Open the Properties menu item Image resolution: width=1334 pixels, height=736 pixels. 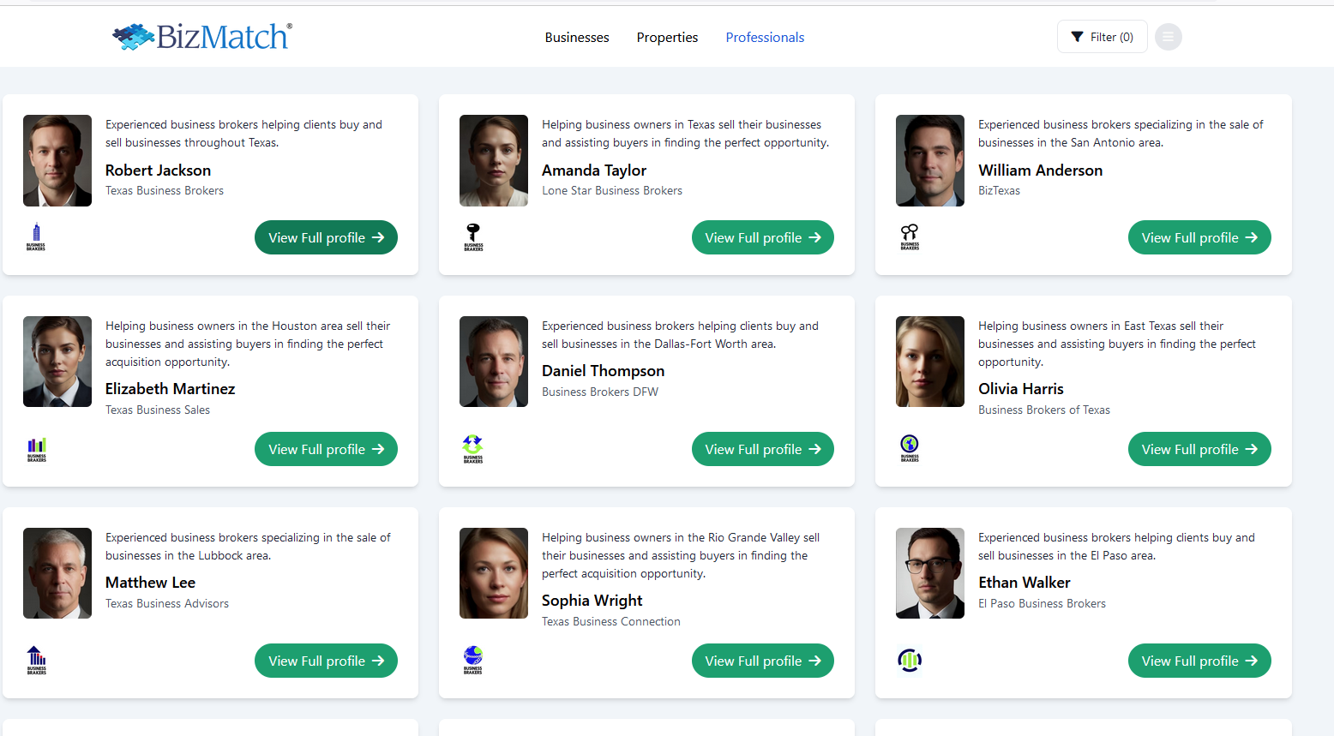pos(667,38)
